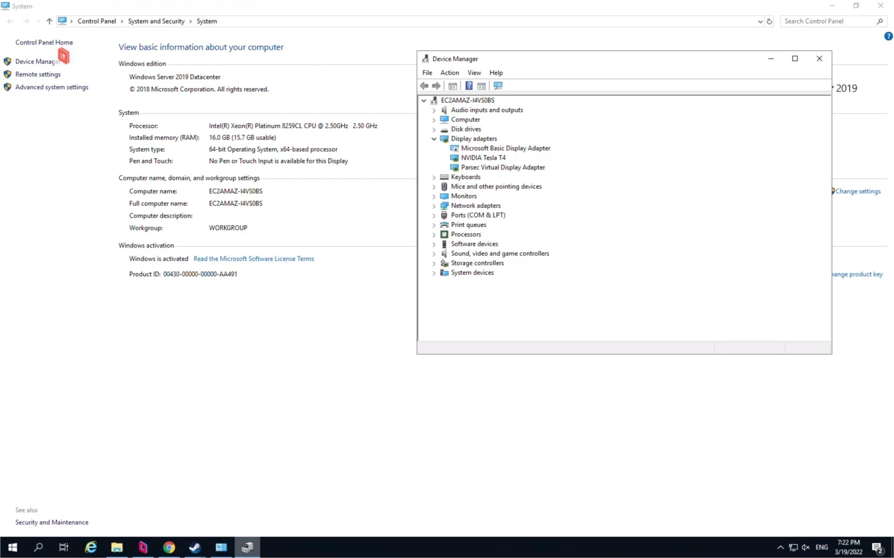Open the blue Control Panel help icon
The width and height of the screenshot is (894, 558).
pos(888,36)
